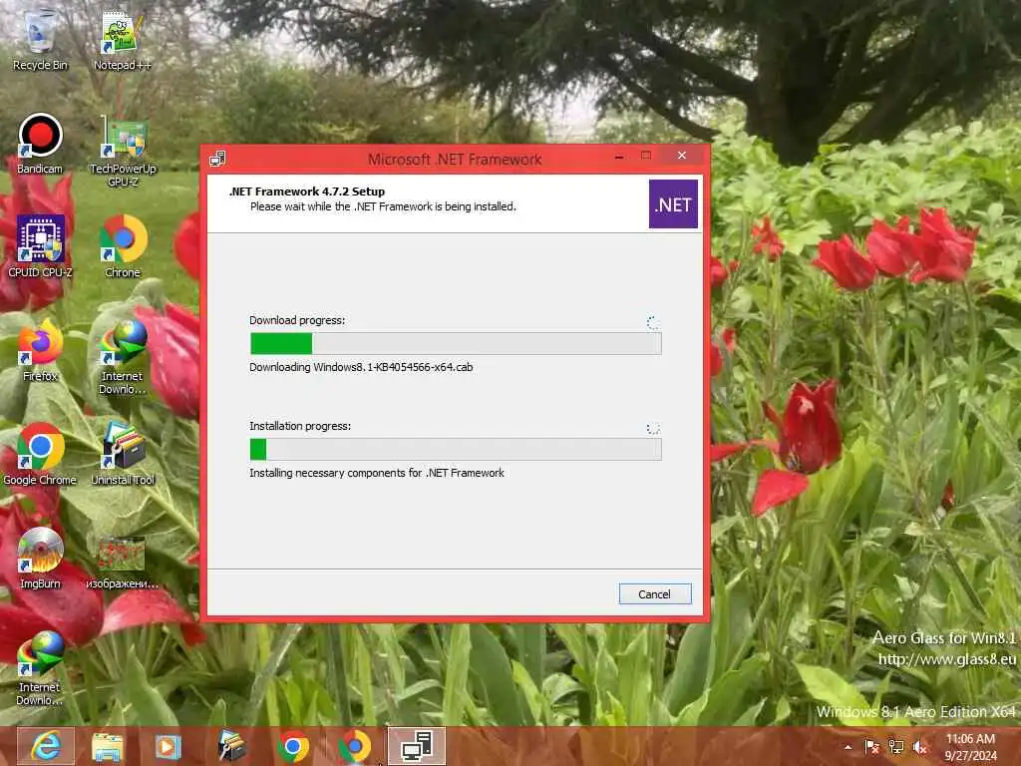The width and height of the screenshot is (1021, 766).
Task: Open the Recycle Bin desktop icon
Action: tap(40, 40)
